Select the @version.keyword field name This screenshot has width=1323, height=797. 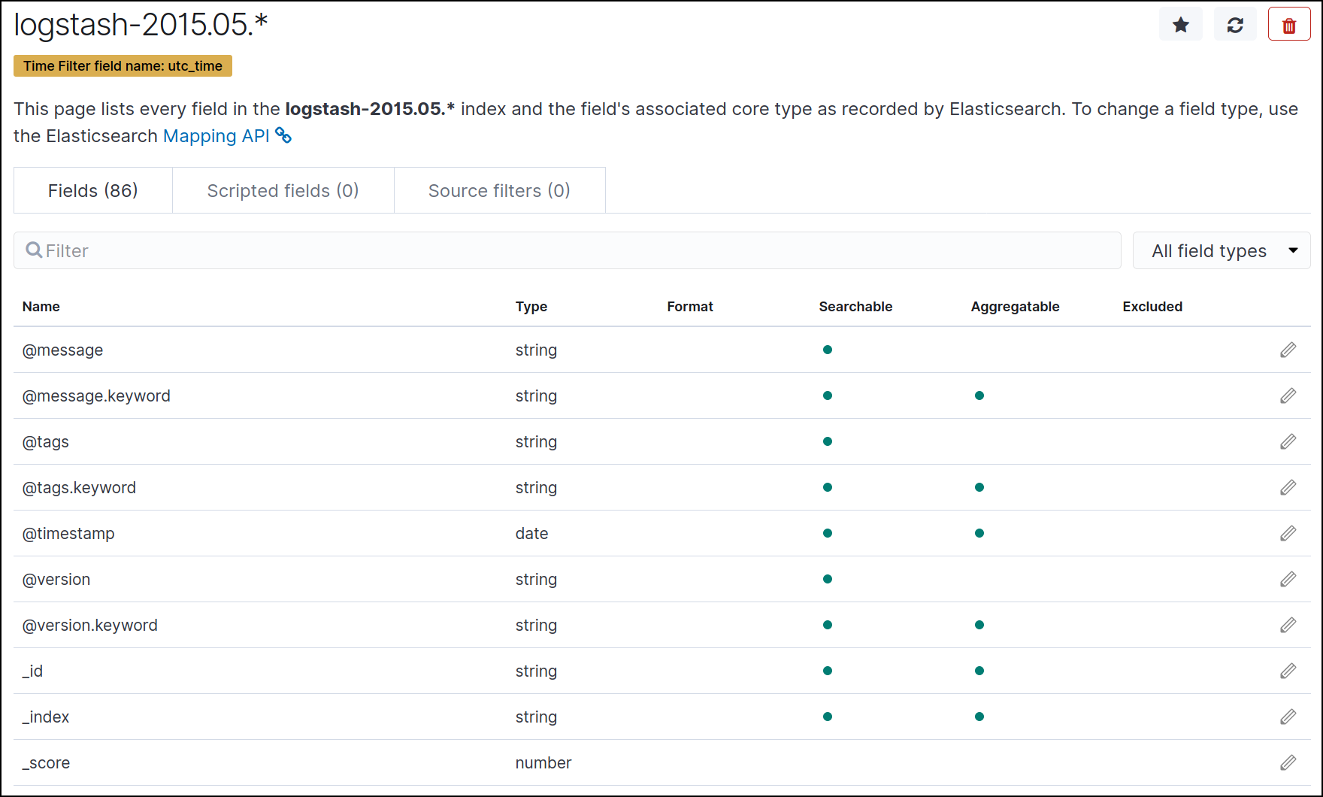[90, 626]
